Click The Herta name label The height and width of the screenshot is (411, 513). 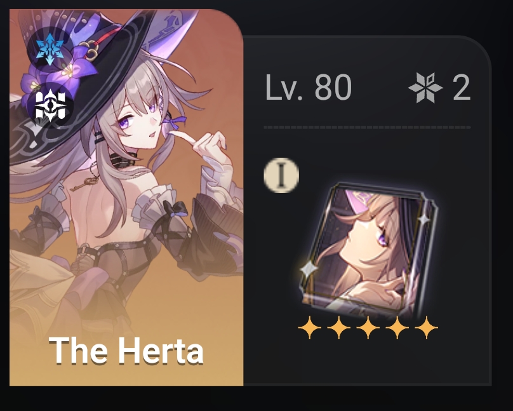click(x=126, y=351)
